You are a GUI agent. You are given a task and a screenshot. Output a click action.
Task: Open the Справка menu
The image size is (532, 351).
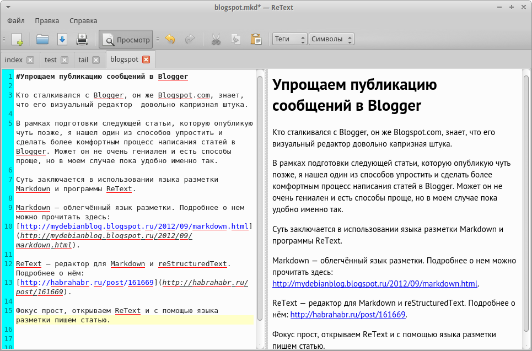click(x=83, y=21)
